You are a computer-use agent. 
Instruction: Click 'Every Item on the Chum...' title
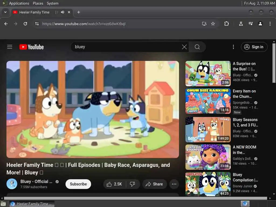click(x=244, y=94)
